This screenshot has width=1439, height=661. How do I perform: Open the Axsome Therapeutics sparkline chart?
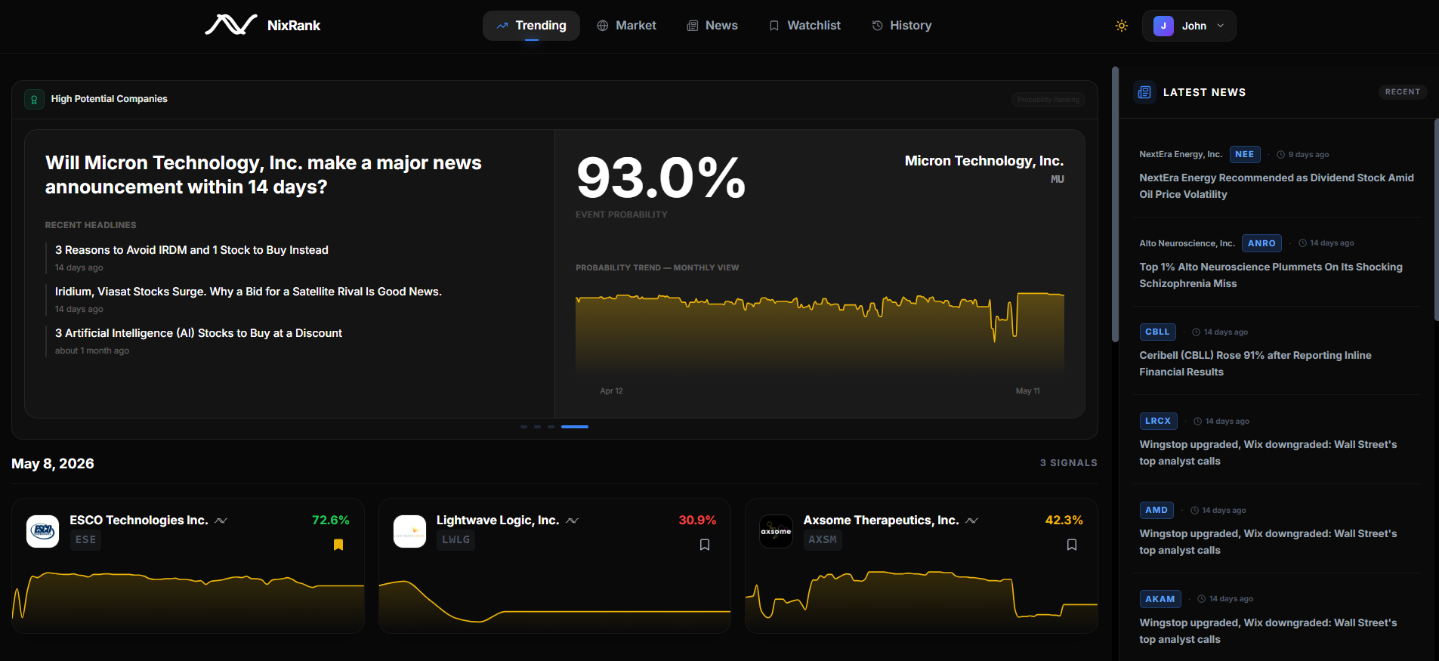pos(922,601)
